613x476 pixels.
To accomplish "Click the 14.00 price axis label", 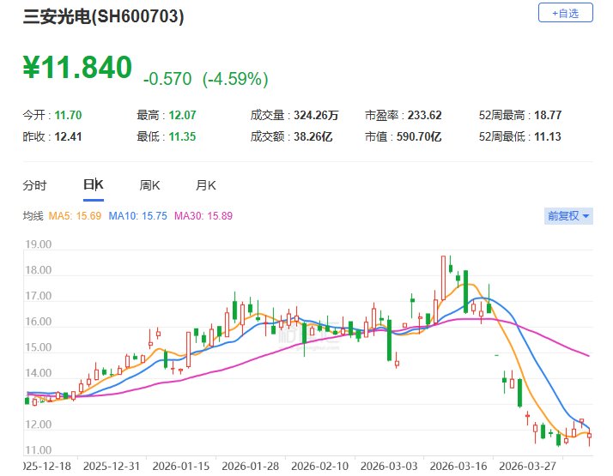I will (39, 373).
